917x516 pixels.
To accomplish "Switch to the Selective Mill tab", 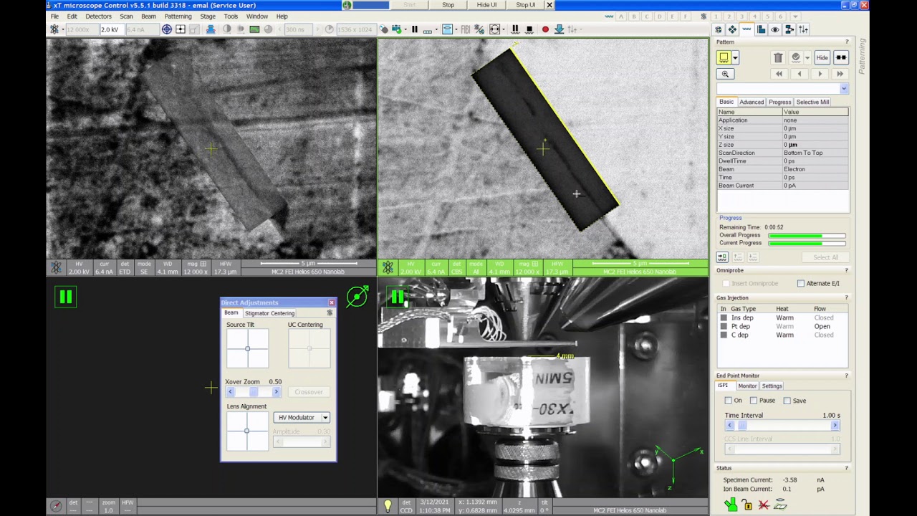I will click(812, 102).
